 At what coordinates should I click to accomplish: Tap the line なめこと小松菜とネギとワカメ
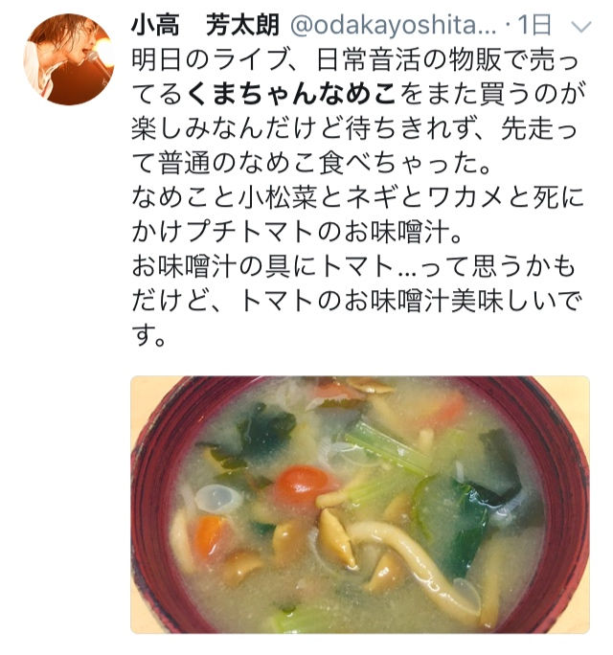click(x=357, y=197)
